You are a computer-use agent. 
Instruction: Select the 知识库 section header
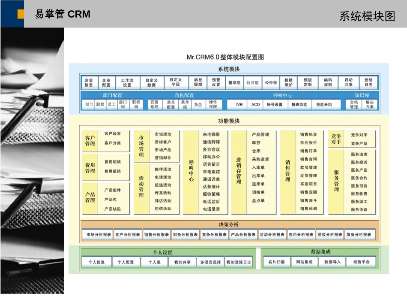pyautogui.click(x=362, y=95)
